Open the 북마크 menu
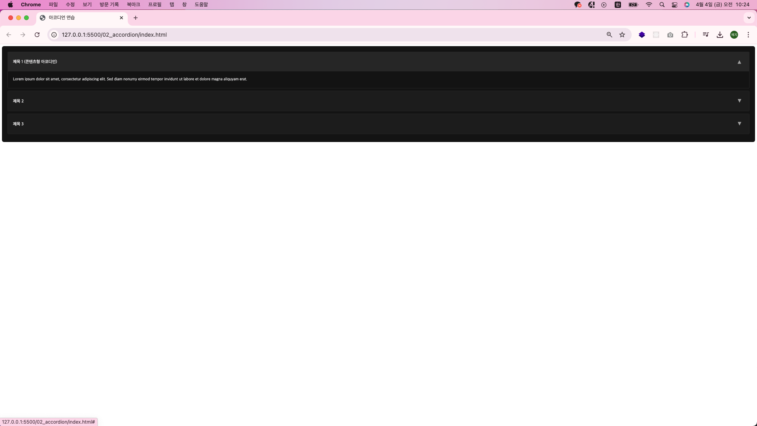757x426 pixels. coord(133,5)
